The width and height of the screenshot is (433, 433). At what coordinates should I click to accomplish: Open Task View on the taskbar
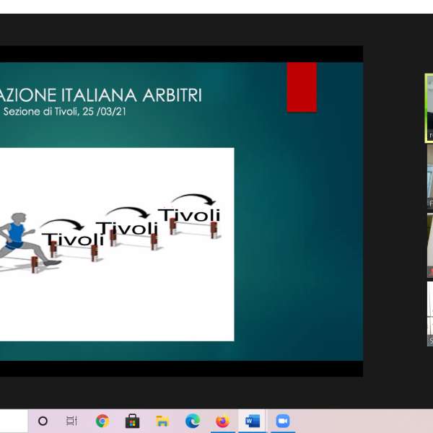[71, 421]
